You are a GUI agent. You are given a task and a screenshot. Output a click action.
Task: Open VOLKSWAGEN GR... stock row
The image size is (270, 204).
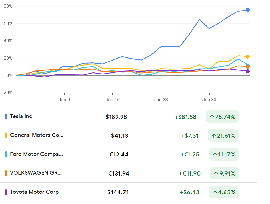128,173
